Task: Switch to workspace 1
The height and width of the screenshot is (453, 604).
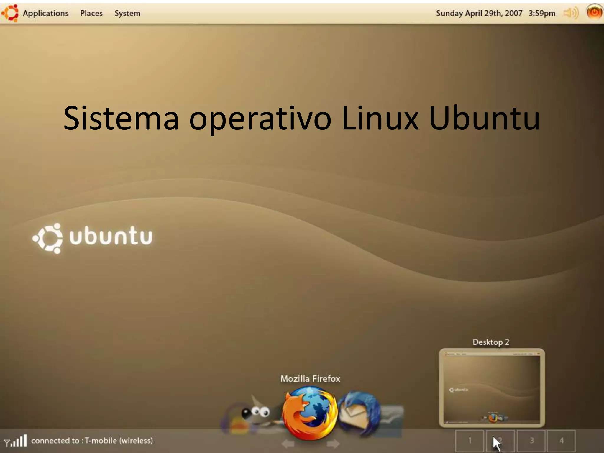Action: (470, 441)
